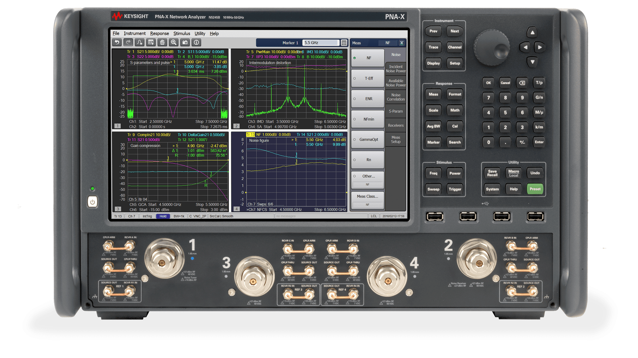
Task: Push the Trigger hardware key
Action: pos(455,189)
